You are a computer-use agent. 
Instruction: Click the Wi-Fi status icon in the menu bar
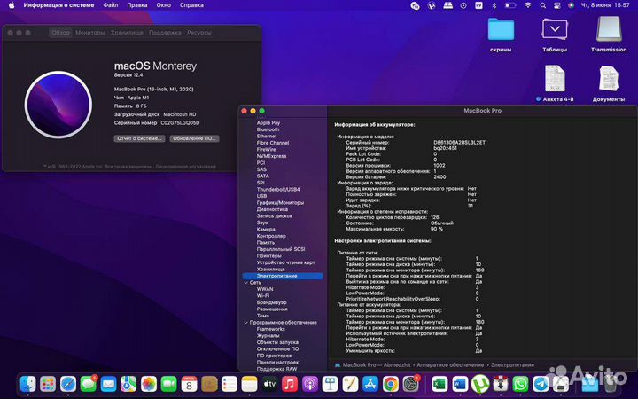(x=528, y=5)
